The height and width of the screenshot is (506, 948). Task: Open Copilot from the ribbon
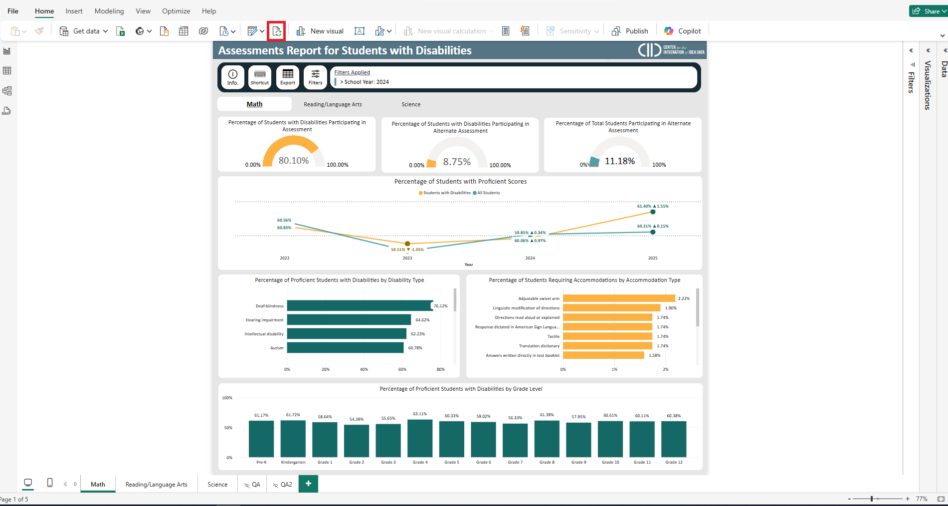coord(683,31)
